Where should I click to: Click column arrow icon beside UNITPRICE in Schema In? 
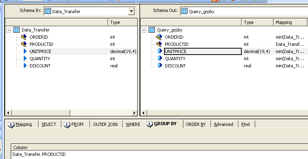click(25, 51)
